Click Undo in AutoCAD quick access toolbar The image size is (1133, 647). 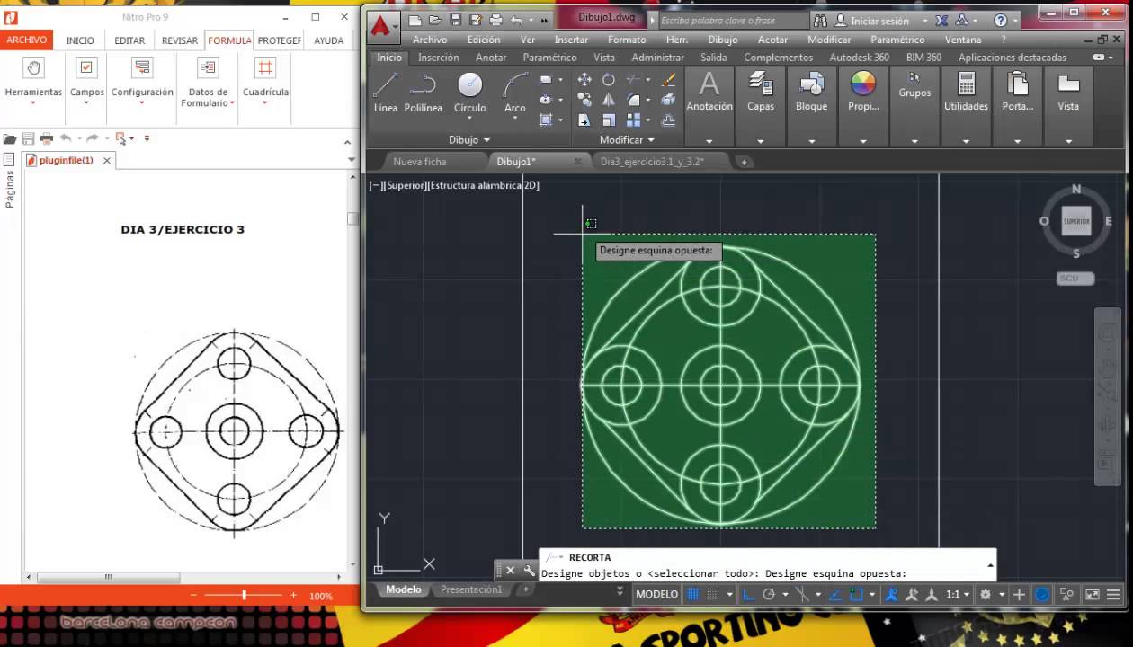pyautogui.click(x=516, y=20)
